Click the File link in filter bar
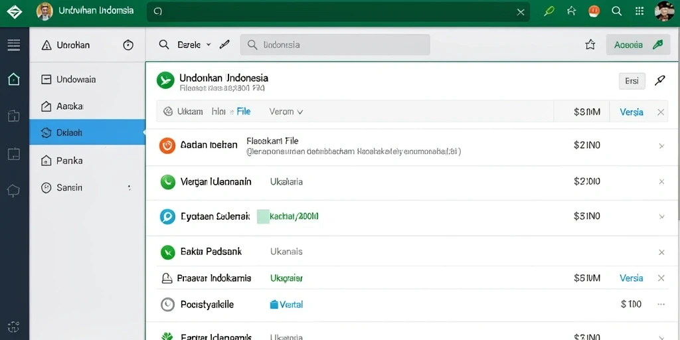This screenshot has width=680, height=340. coord(244,112)
